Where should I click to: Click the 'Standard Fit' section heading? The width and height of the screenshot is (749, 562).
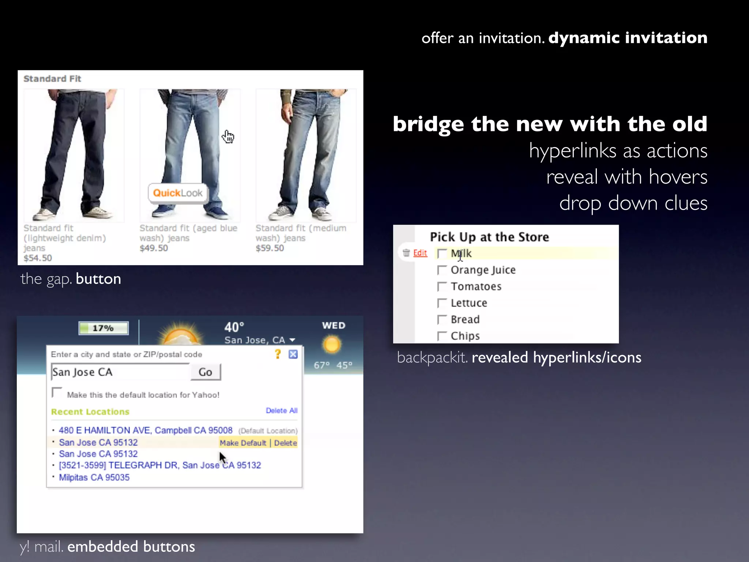52,79
